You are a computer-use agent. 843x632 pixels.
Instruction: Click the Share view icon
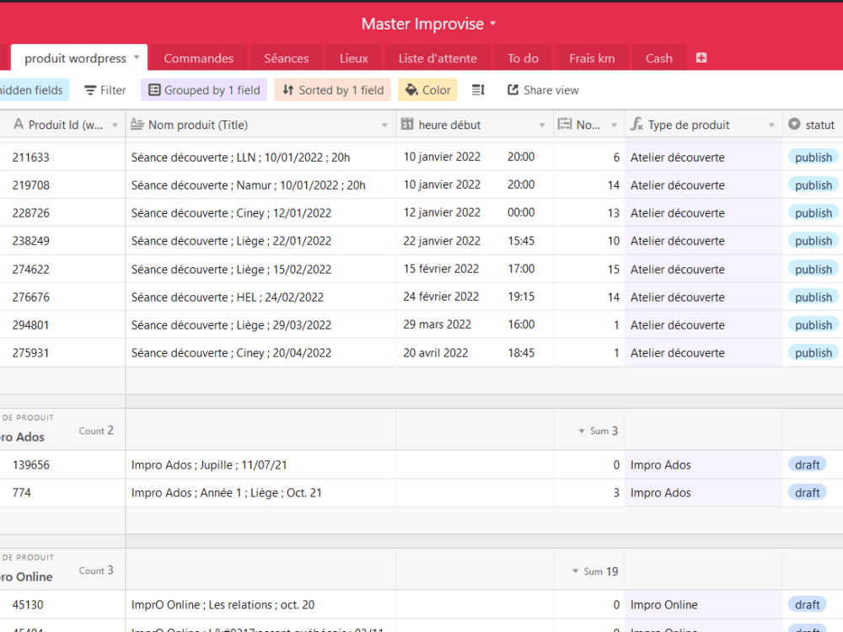pos(513,90)
